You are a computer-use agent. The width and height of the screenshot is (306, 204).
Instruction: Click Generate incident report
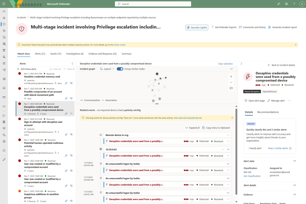pyautogui.click(x=282, y=27)
